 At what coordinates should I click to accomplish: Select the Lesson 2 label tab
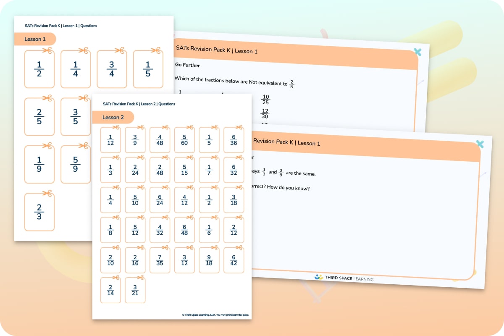(113, 117)
